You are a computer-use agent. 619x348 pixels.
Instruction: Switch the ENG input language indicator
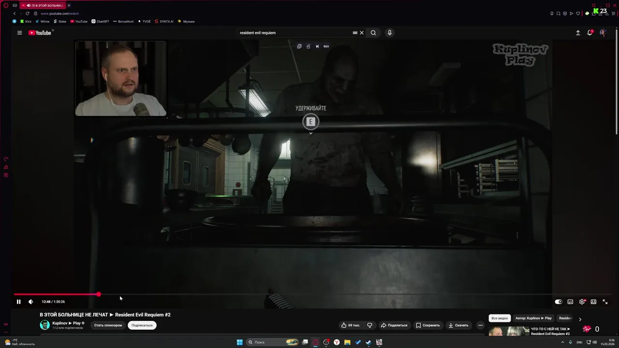(x=579, y=342)
